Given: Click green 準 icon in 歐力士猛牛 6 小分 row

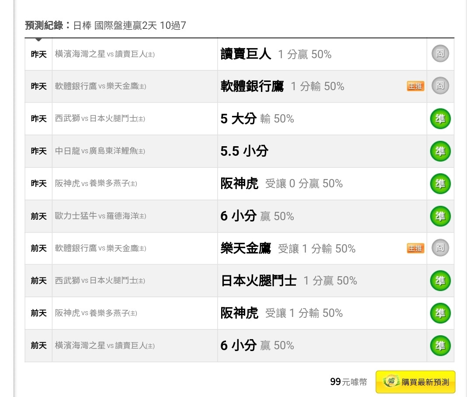Looking at the screenshot, I should tap(440, 216).
